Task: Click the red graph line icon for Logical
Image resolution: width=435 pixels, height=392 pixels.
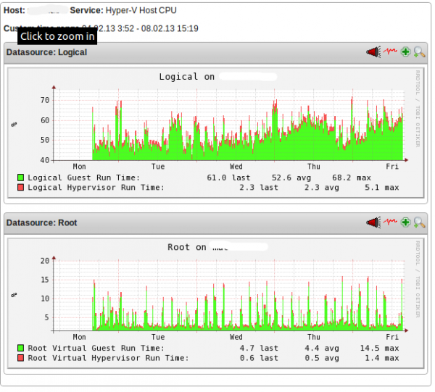Action: tap(391, 52)
